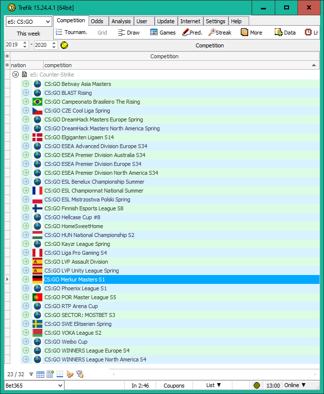Open the Bet365 bookmaker dropdown
The width and height of the screenshot is (324, 394).
33,385
